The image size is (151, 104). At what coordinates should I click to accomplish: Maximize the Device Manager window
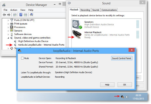[60, 4]
